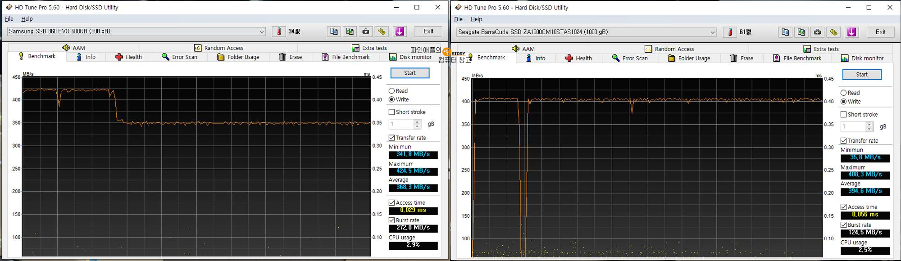This screenshot has width=901, height=261.
Task: Click thermometer icon in Seagate window
Action: pos(730,32)
